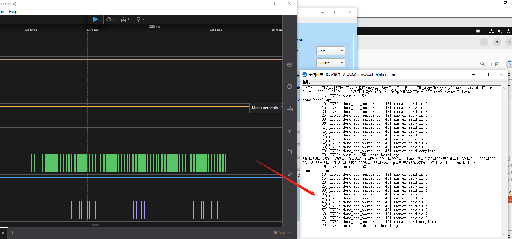Open the analyzer dropdown in the Logic toolbar
Screen dimensions: 512x239
(111, 19)
